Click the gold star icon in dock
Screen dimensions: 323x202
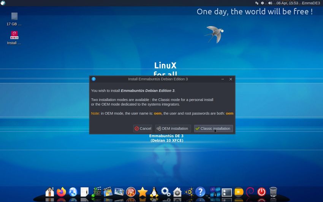click(142, 192)
